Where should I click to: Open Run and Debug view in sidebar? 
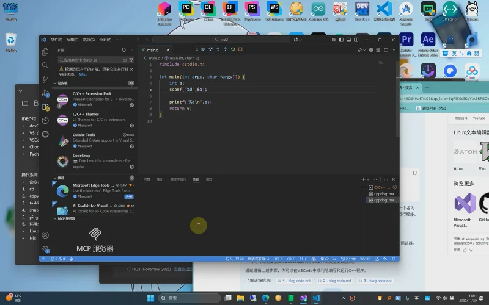45,93
